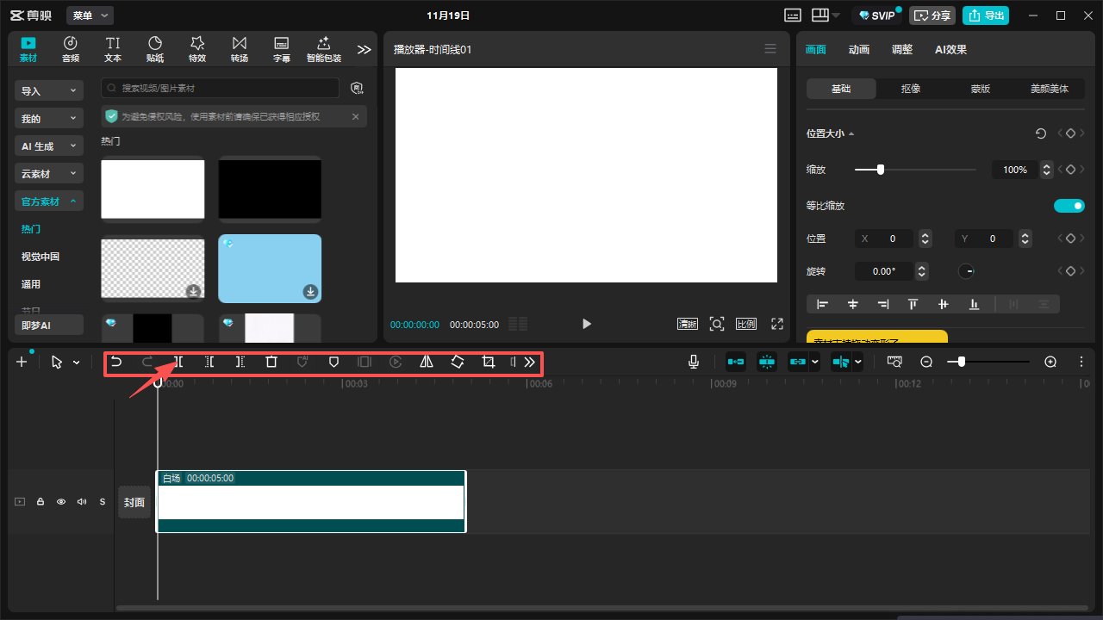Click the crop tool icon
The height and width of the screenshot is (620, 1103).
click(489, 363)
